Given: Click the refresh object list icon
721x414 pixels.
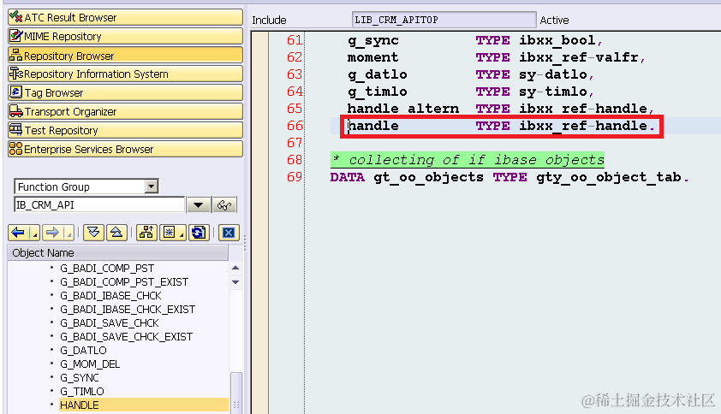Looking at the screenshot, I should coord(200,233).
